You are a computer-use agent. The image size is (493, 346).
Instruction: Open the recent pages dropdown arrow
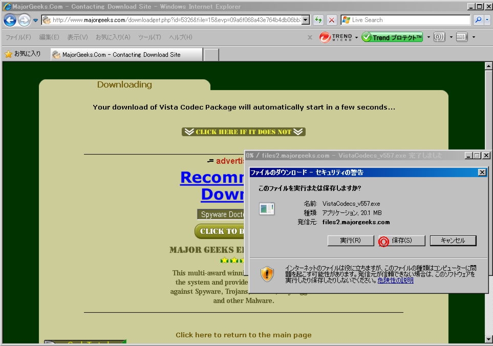pos(35,20)
